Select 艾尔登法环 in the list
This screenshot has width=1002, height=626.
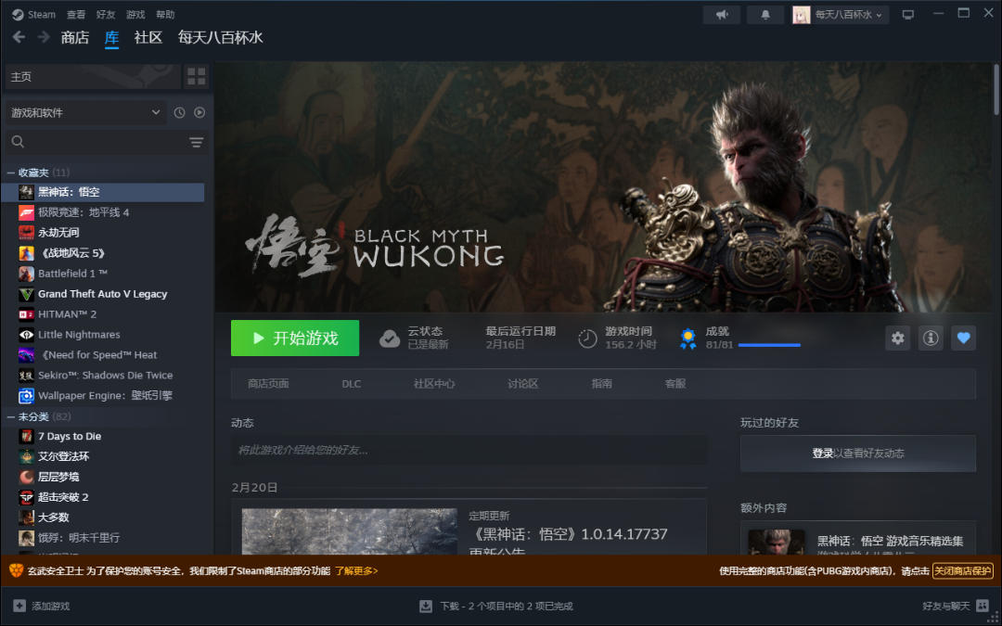click(x=103, y=456)
